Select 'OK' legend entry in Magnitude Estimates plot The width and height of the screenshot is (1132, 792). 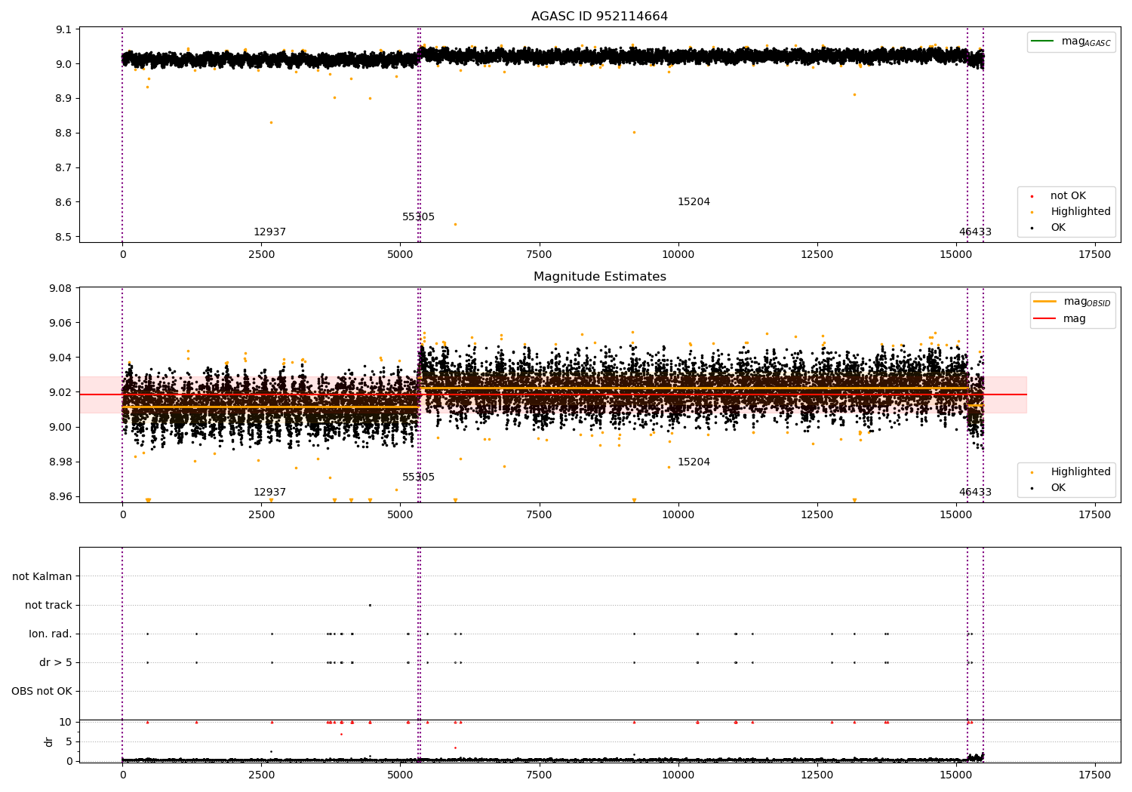(1049, 488)
